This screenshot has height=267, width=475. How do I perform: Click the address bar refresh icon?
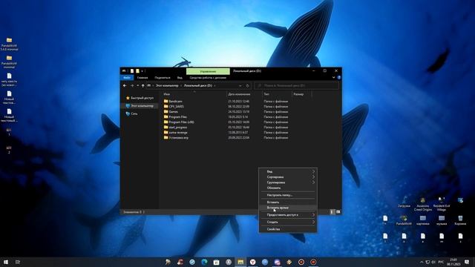click(247, 86)
